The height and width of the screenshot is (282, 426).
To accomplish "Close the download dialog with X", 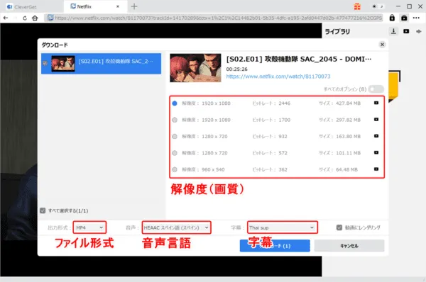I will (x=382, y=45).
